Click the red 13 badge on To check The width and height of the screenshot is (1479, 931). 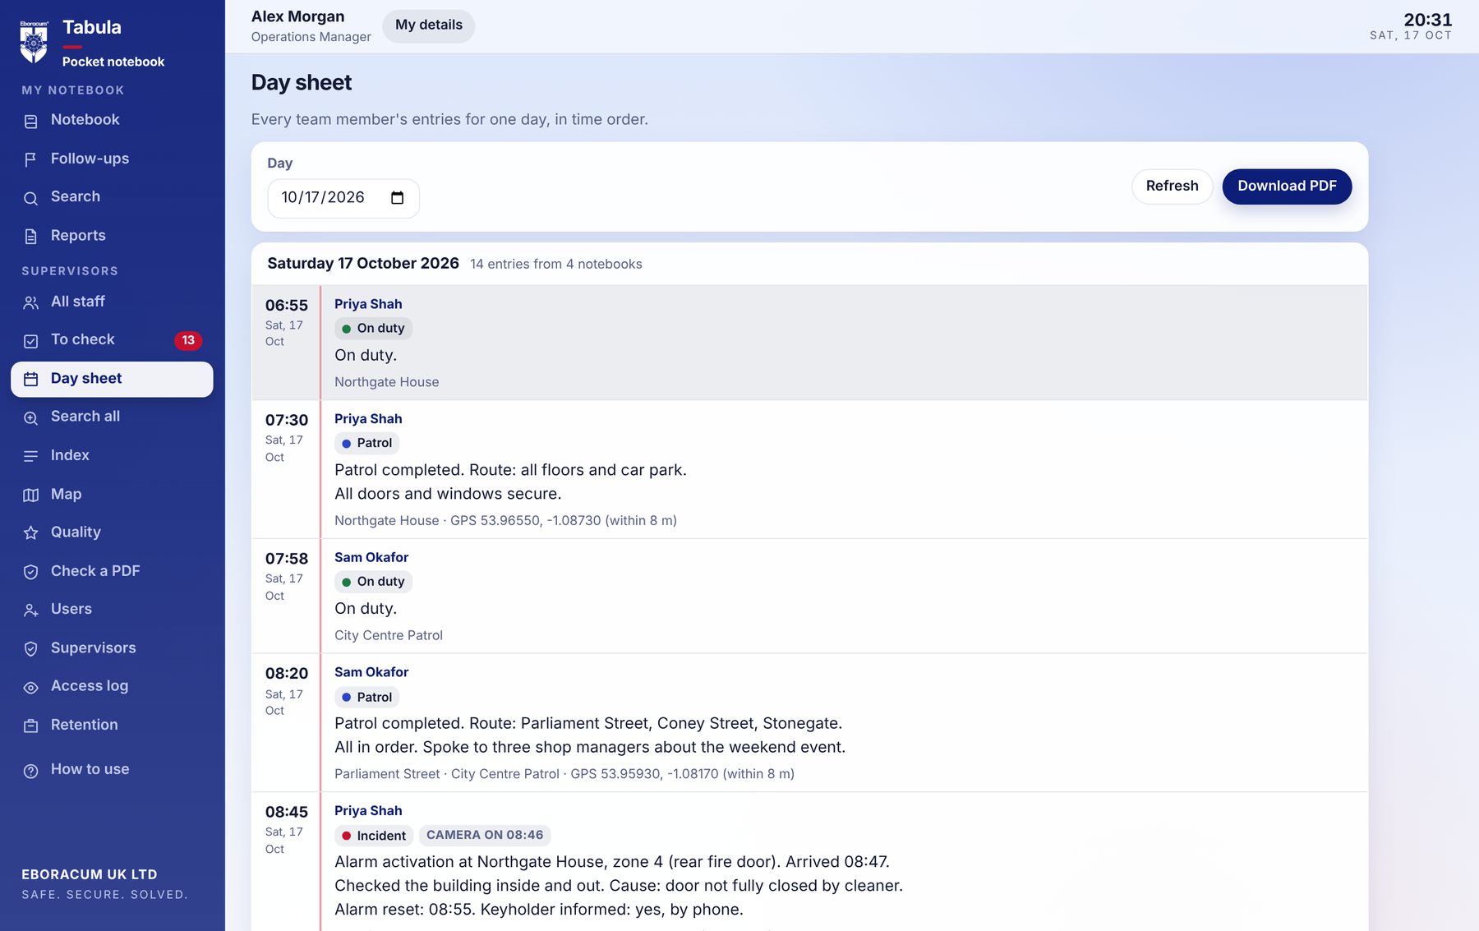(x=188, y=340)
